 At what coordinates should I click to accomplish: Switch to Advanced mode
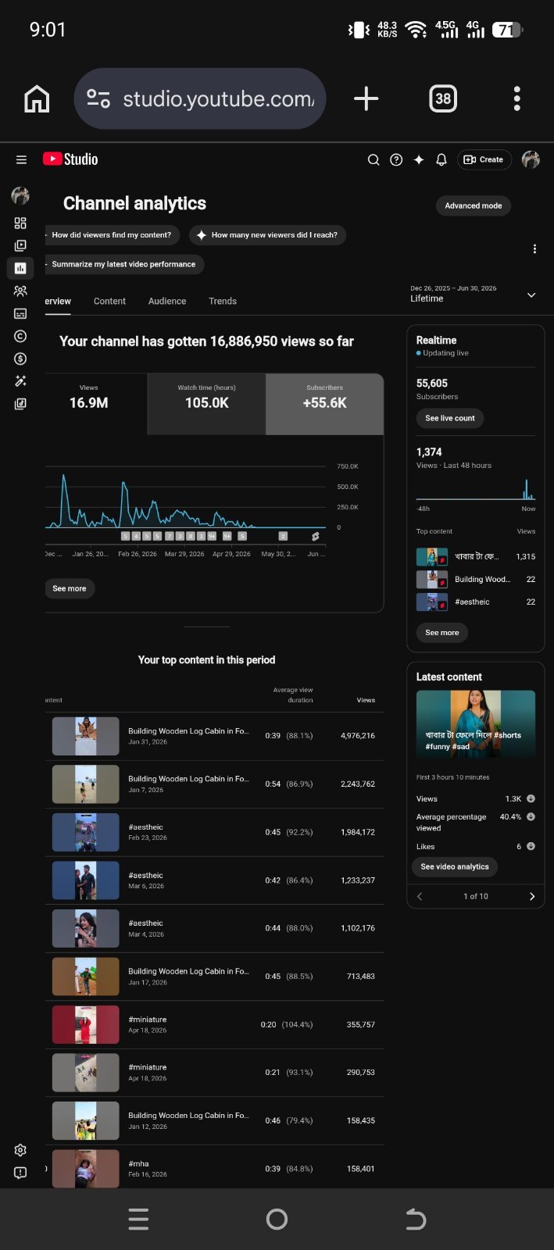[x=474, y=205]
